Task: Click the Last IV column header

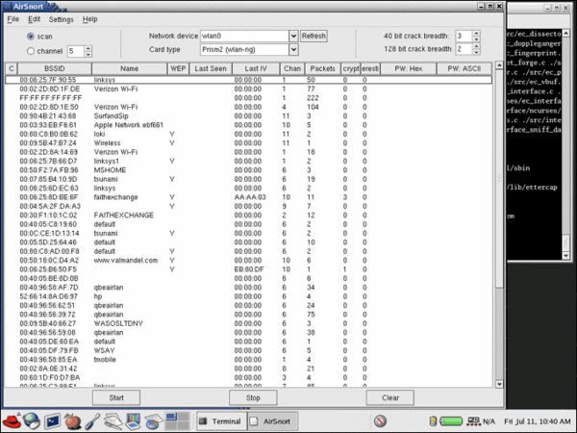Action: [256, 68]
